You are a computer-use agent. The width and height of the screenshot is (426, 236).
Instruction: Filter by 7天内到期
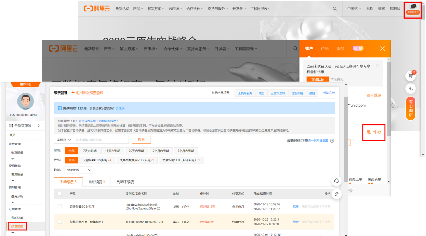(x=90, y=151)
